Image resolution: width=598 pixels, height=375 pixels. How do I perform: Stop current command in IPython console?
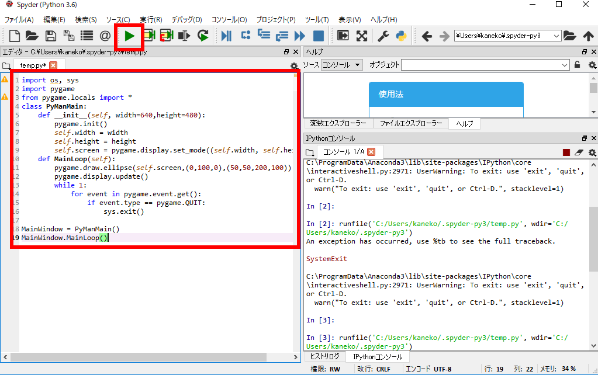tap(566, 152)
